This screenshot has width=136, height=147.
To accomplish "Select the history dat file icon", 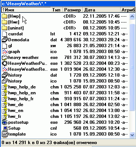I will point(5,75).
